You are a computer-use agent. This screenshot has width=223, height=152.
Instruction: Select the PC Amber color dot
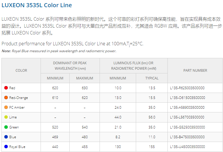click(6, 107)
